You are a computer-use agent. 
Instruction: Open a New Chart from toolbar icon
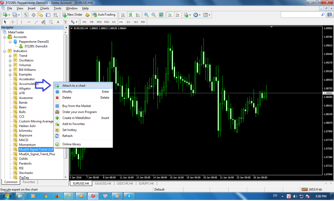5,15
